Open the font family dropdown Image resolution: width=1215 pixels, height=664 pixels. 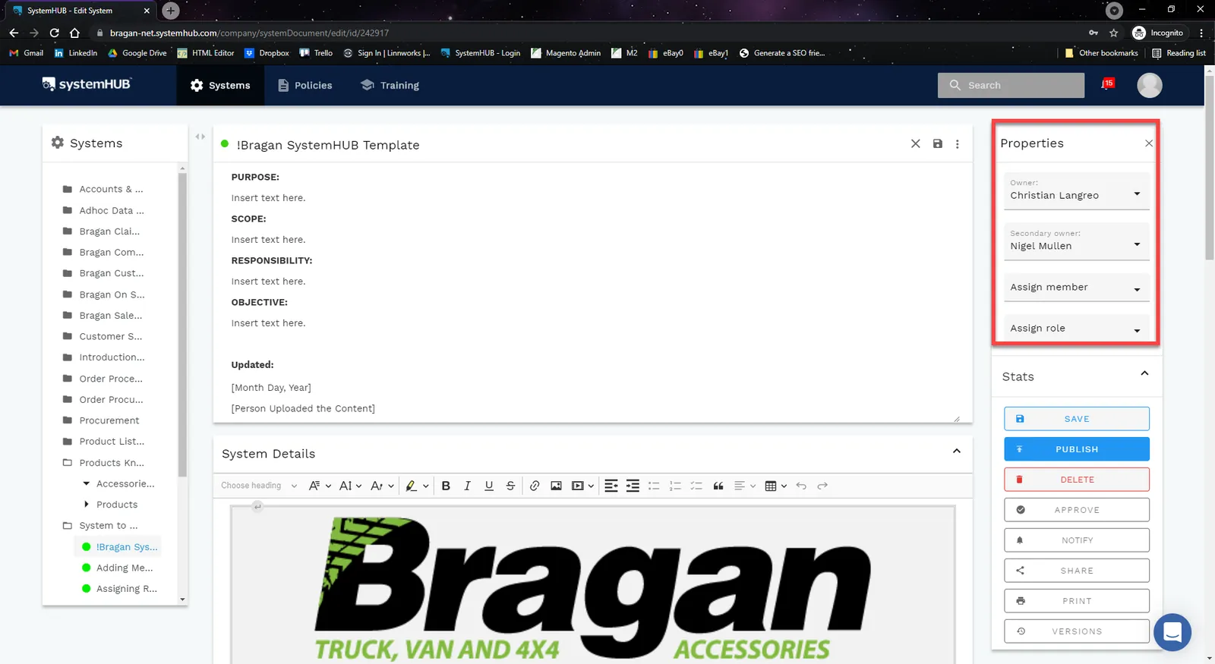320,486
